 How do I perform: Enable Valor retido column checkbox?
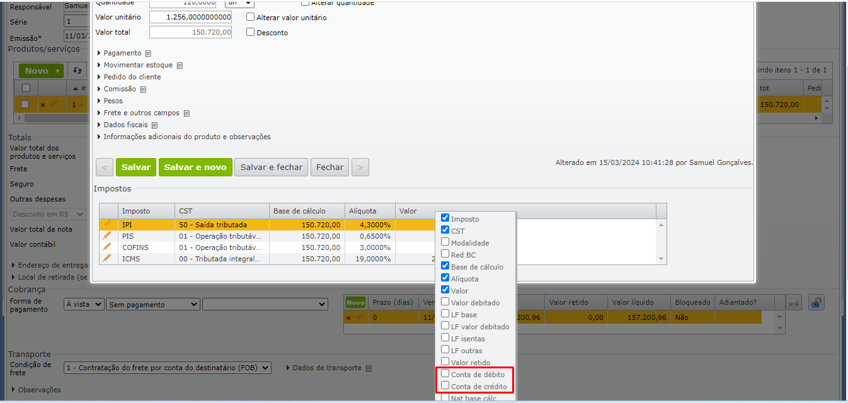pos(445,362)
